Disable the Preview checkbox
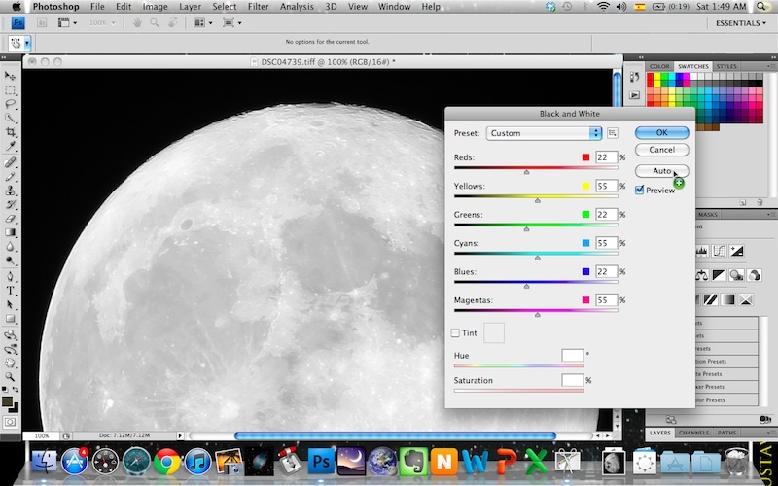Image resolution: width=778 pixels, height=486 pixels. tap(639, 190)
